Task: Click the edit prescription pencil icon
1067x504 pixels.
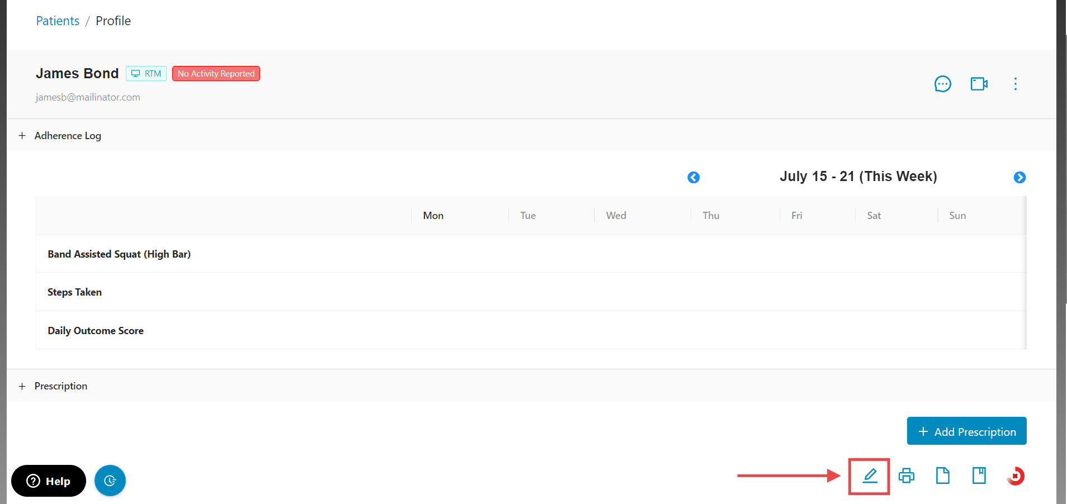Action: pos(870,476)
